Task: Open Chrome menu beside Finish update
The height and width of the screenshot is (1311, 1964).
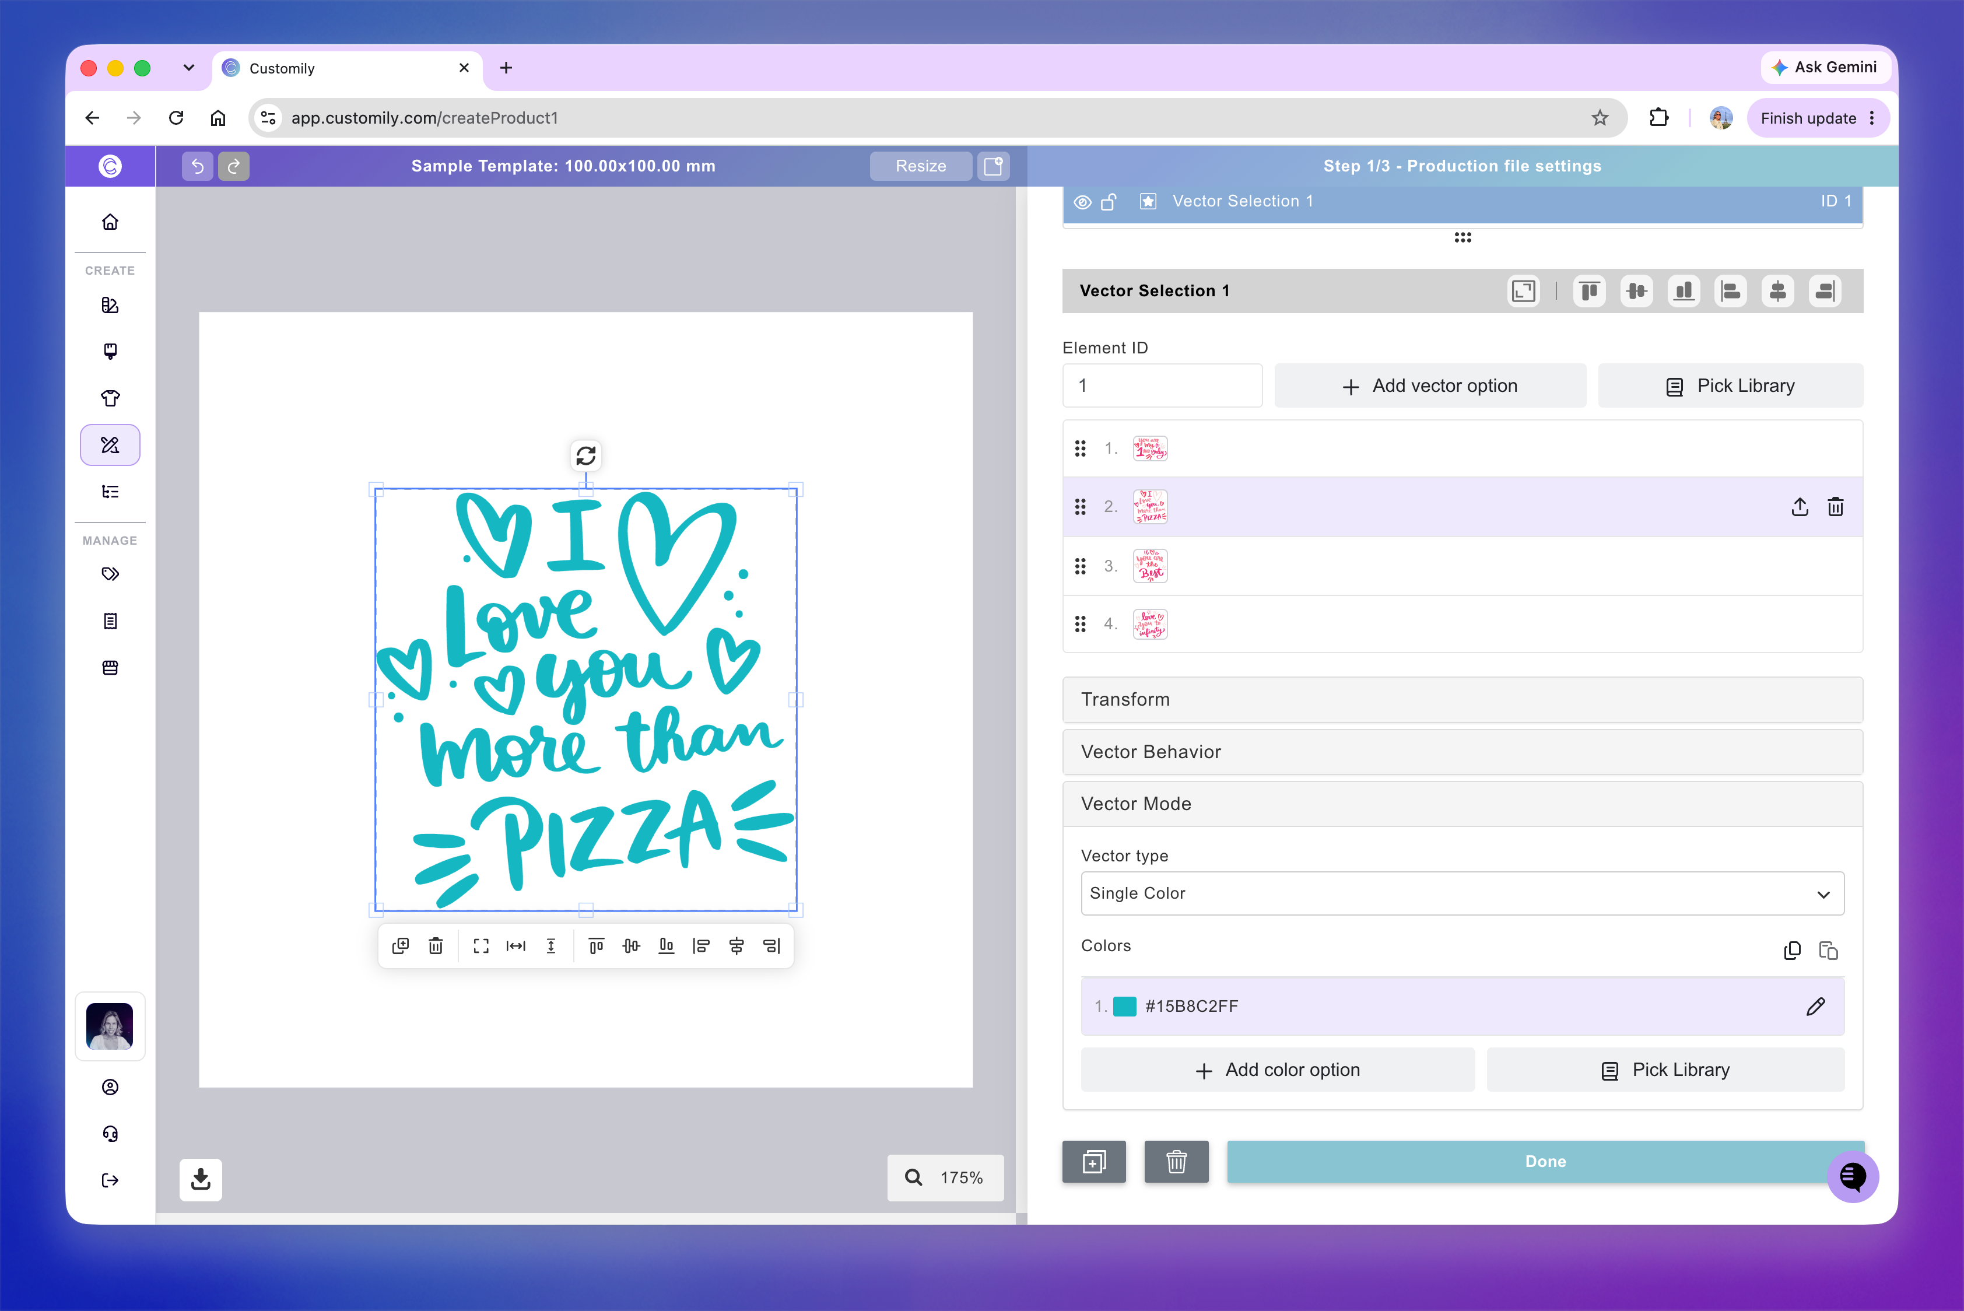Action: [1872, 118]
